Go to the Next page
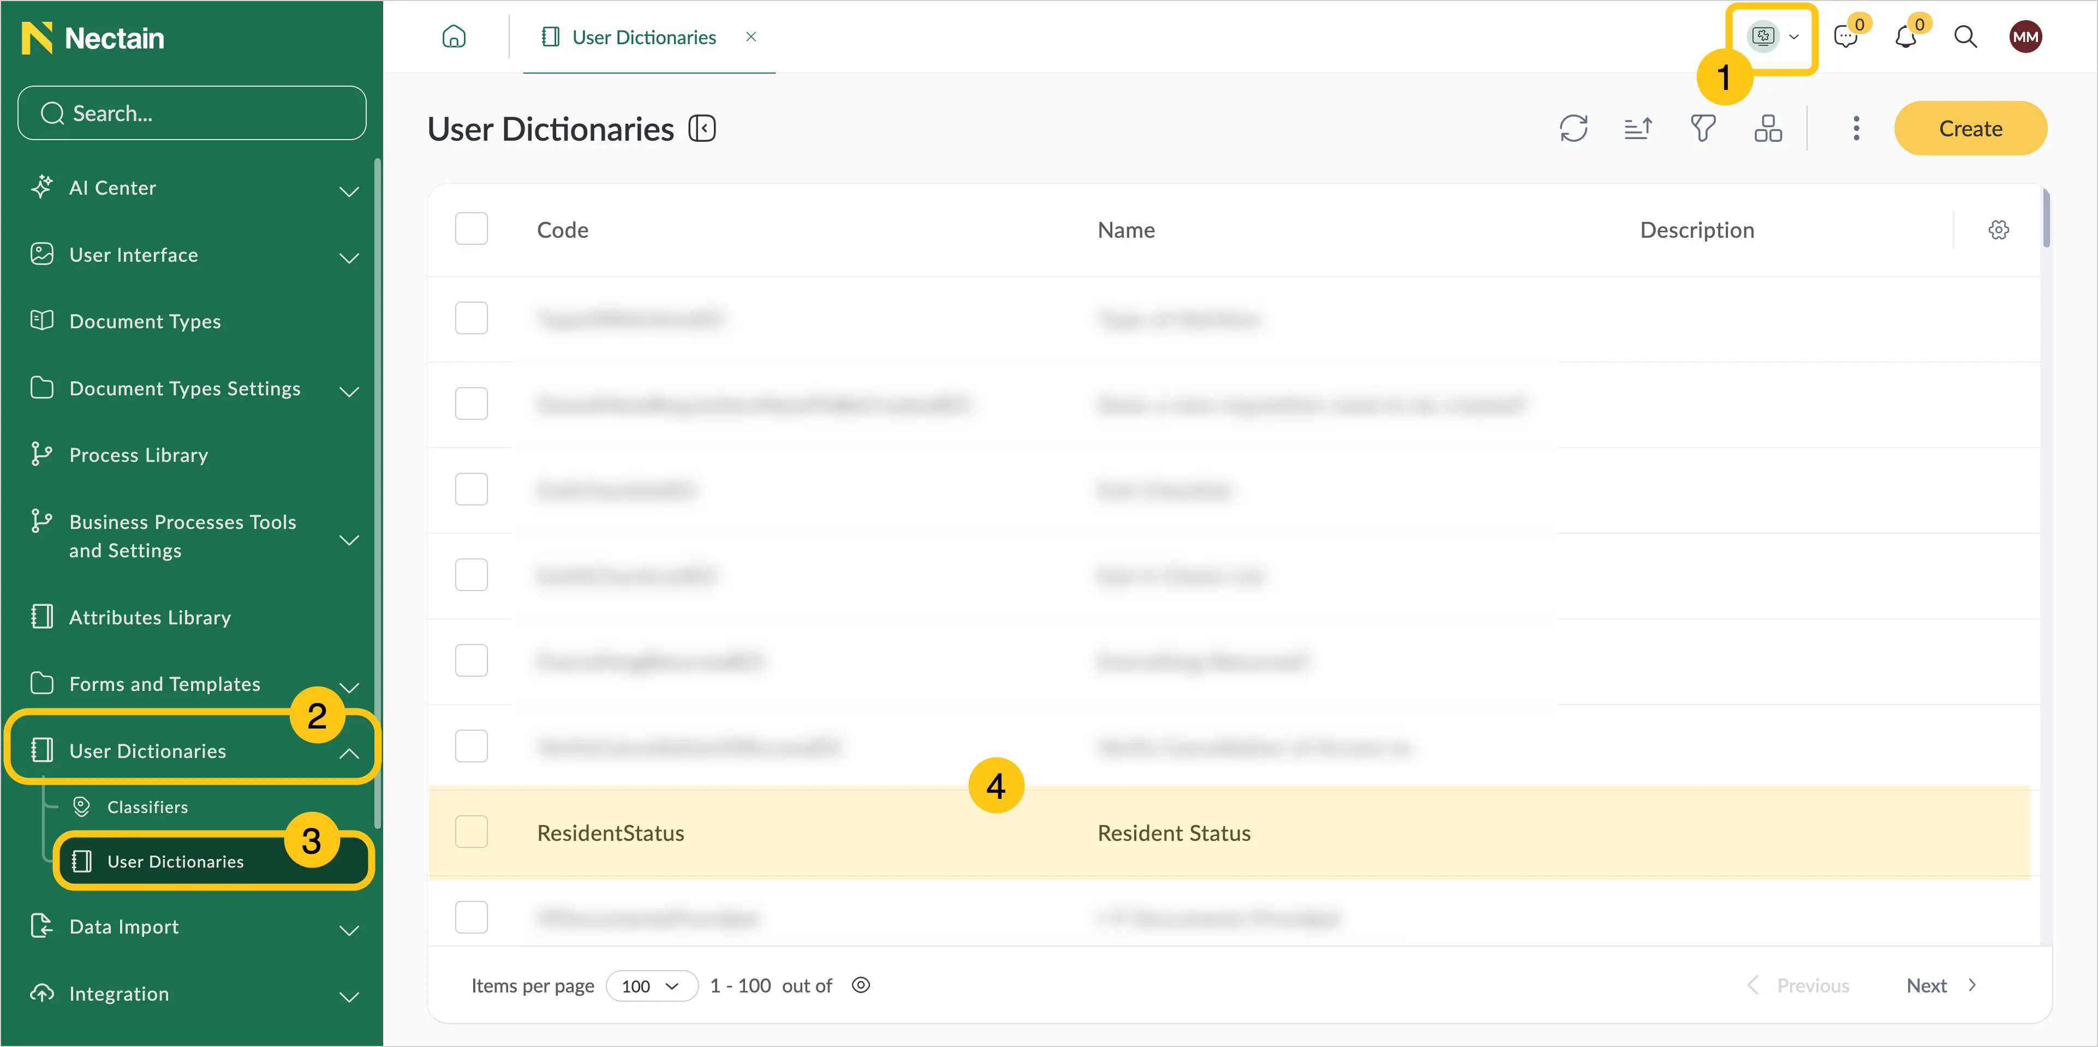2098x1047 pixels. coord(1941,985)
